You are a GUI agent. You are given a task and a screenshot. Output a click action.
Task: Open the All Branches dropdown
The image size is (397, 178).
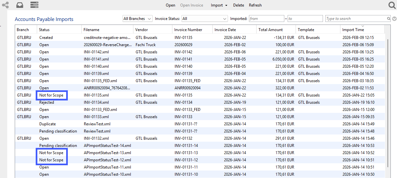point(137,19)
